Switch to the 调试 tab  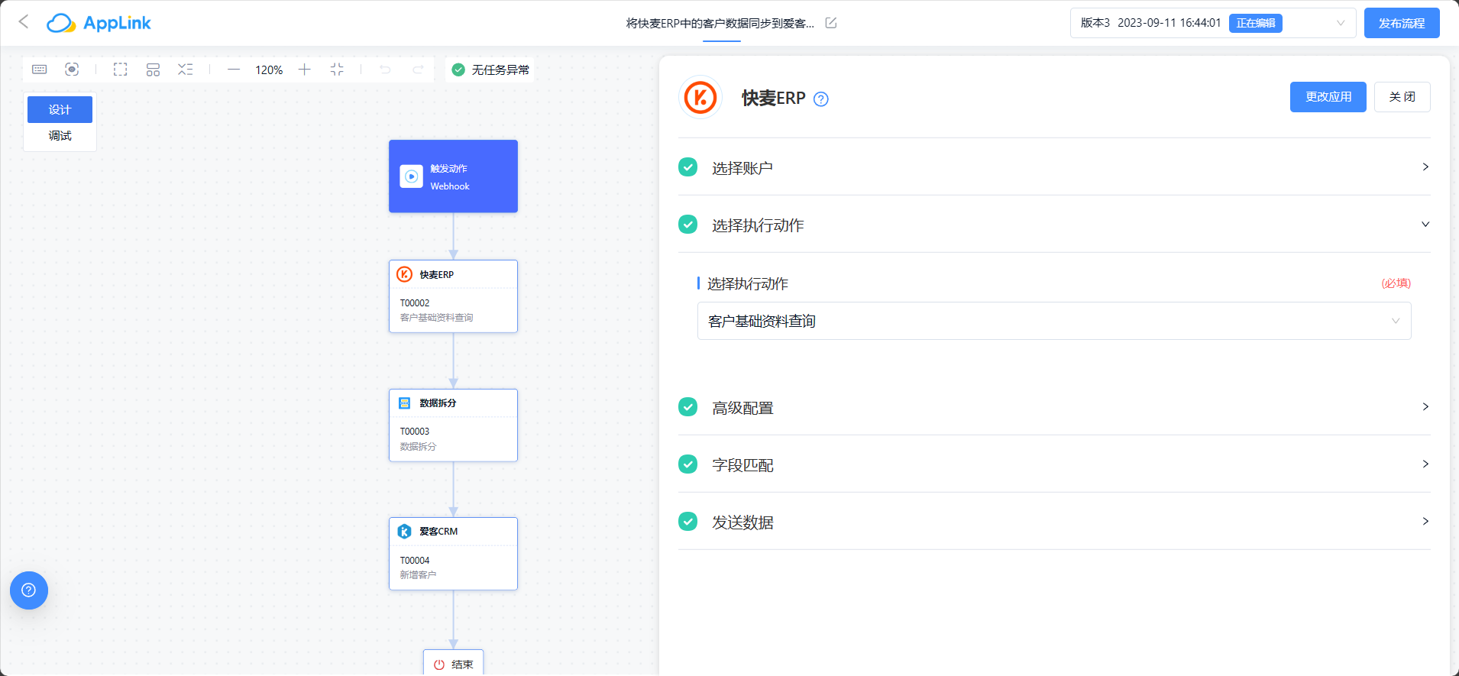(60, 136)
